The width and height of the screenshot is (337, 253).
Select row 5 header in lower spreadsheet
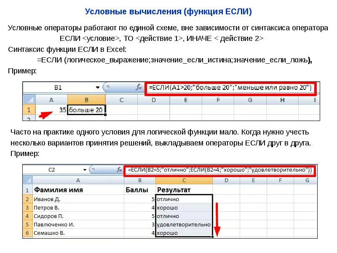[x=28, y=224]
